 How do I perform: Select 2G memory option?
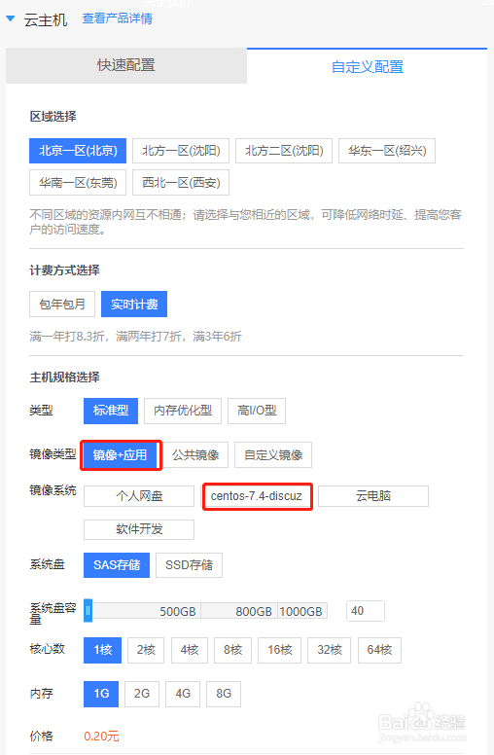[x=142, y=694]
